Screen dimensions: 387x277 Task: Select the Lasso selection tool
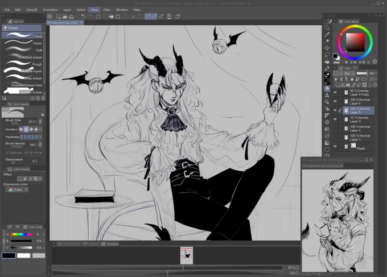coord(327,55)
